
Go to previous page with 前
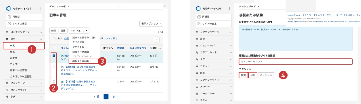(x=97, y=97)
